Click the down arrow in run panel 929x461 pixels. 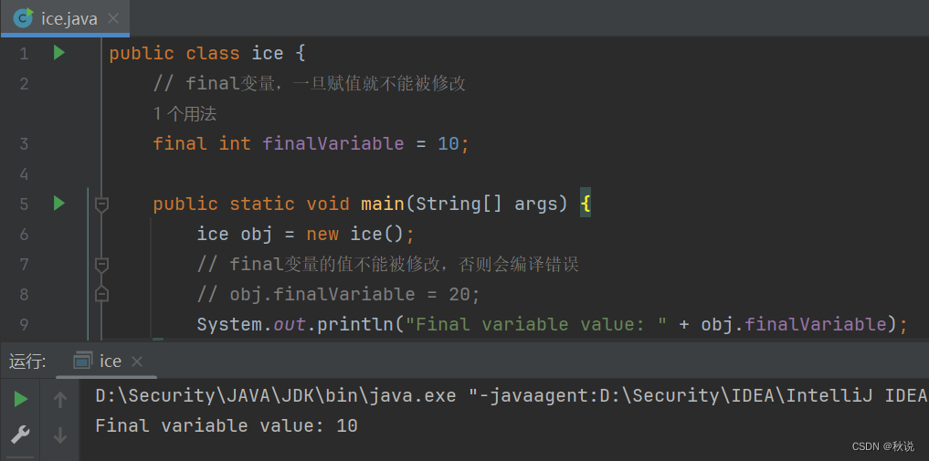pyautogui.click(x=60, y=435)
